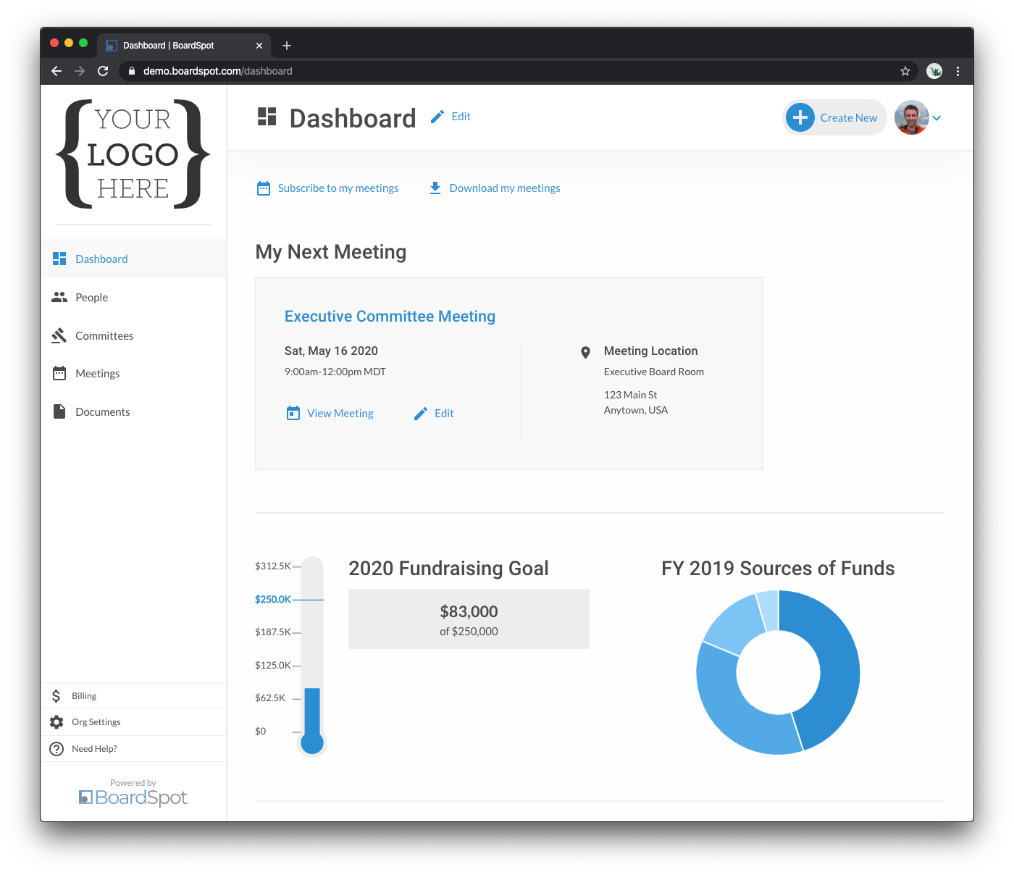This screenshot has height=875, width=1014.
Task: Click Subscribe to my meetings link
Action: click(x=338, y=188)
